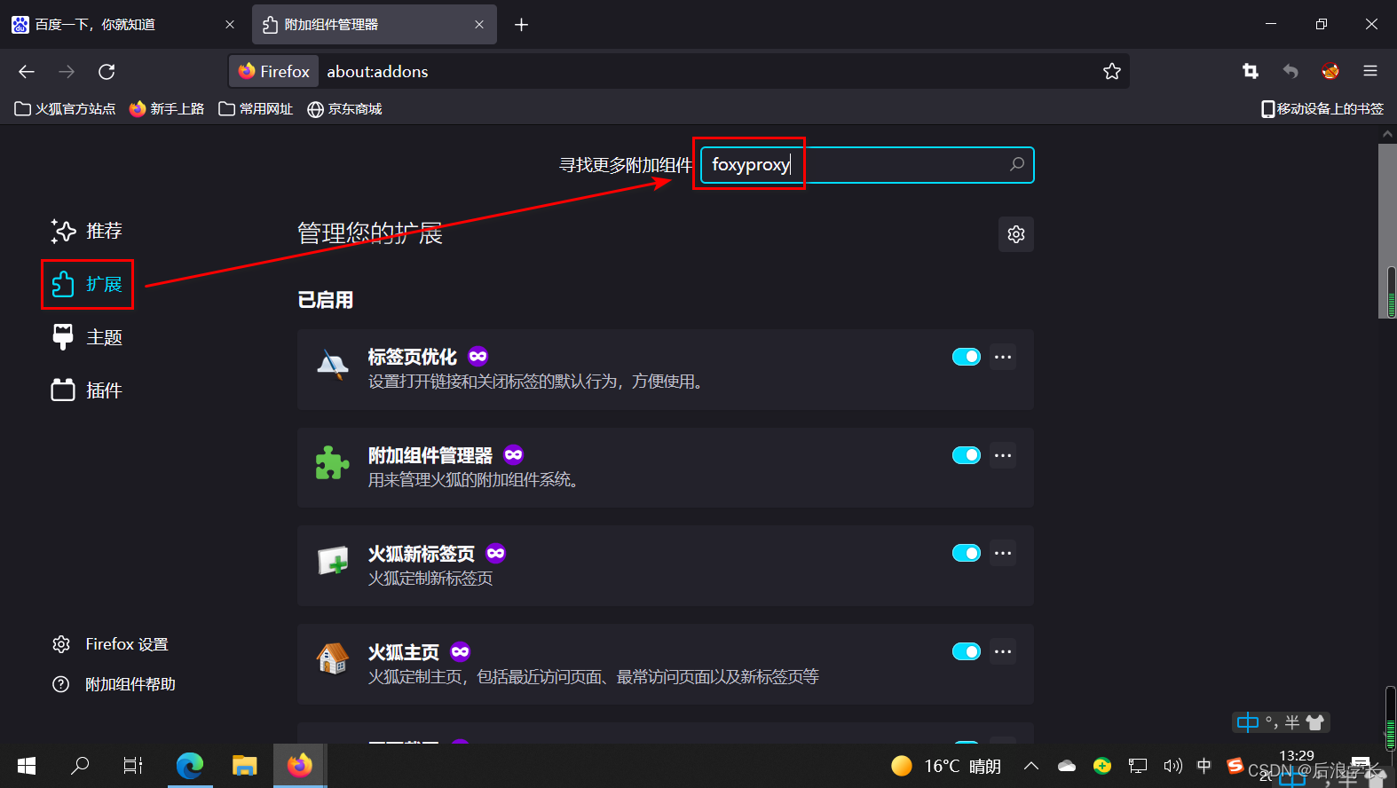Toggle off the 火狐主页 extension
This screenshot has width=1397, height=788.
tap(967, 651)
